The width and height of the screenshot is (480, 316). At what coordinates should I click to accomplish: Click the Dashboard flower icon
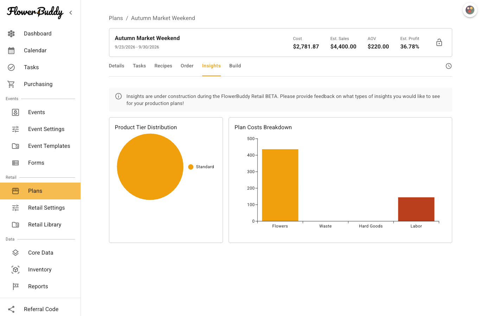[x=11, y=34]
